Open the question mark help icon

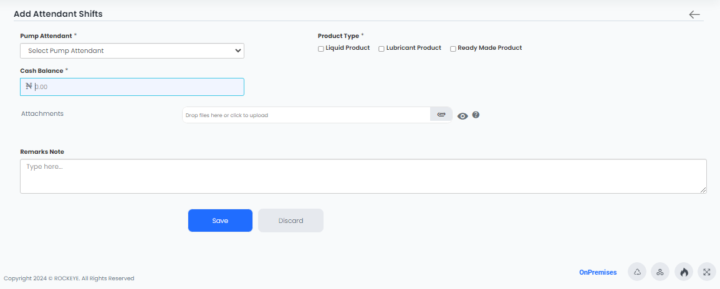pos(476,115)
